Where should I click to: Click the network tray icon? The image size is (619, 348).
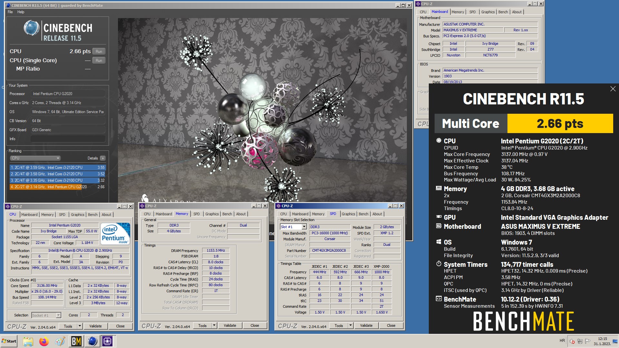click(580, 341)
